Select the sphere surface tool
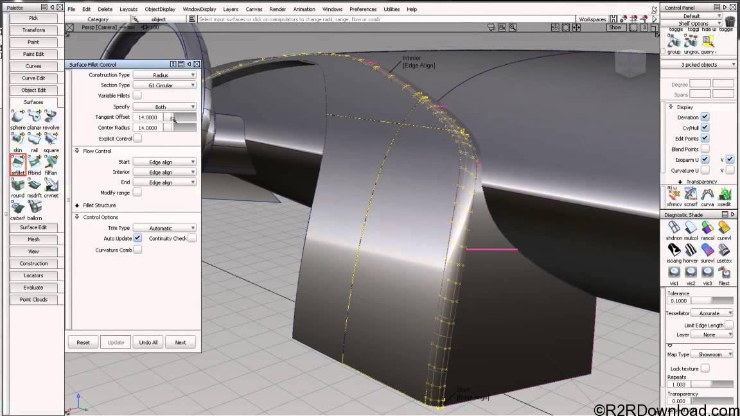Screen dimensions: 740x416 click(17, 116)
